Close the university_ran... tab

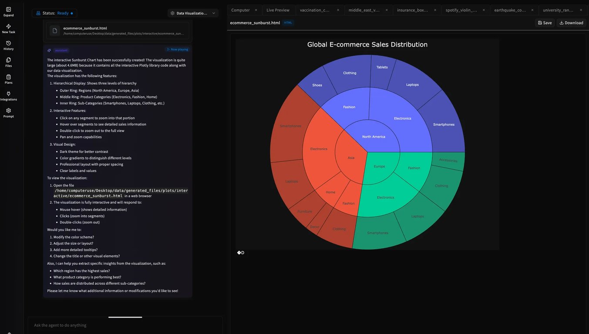581,10
